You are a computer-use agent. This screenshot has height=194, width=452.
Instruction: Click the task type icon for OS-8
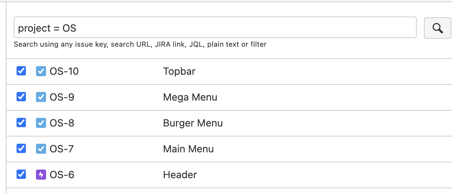tap(41, 123)
